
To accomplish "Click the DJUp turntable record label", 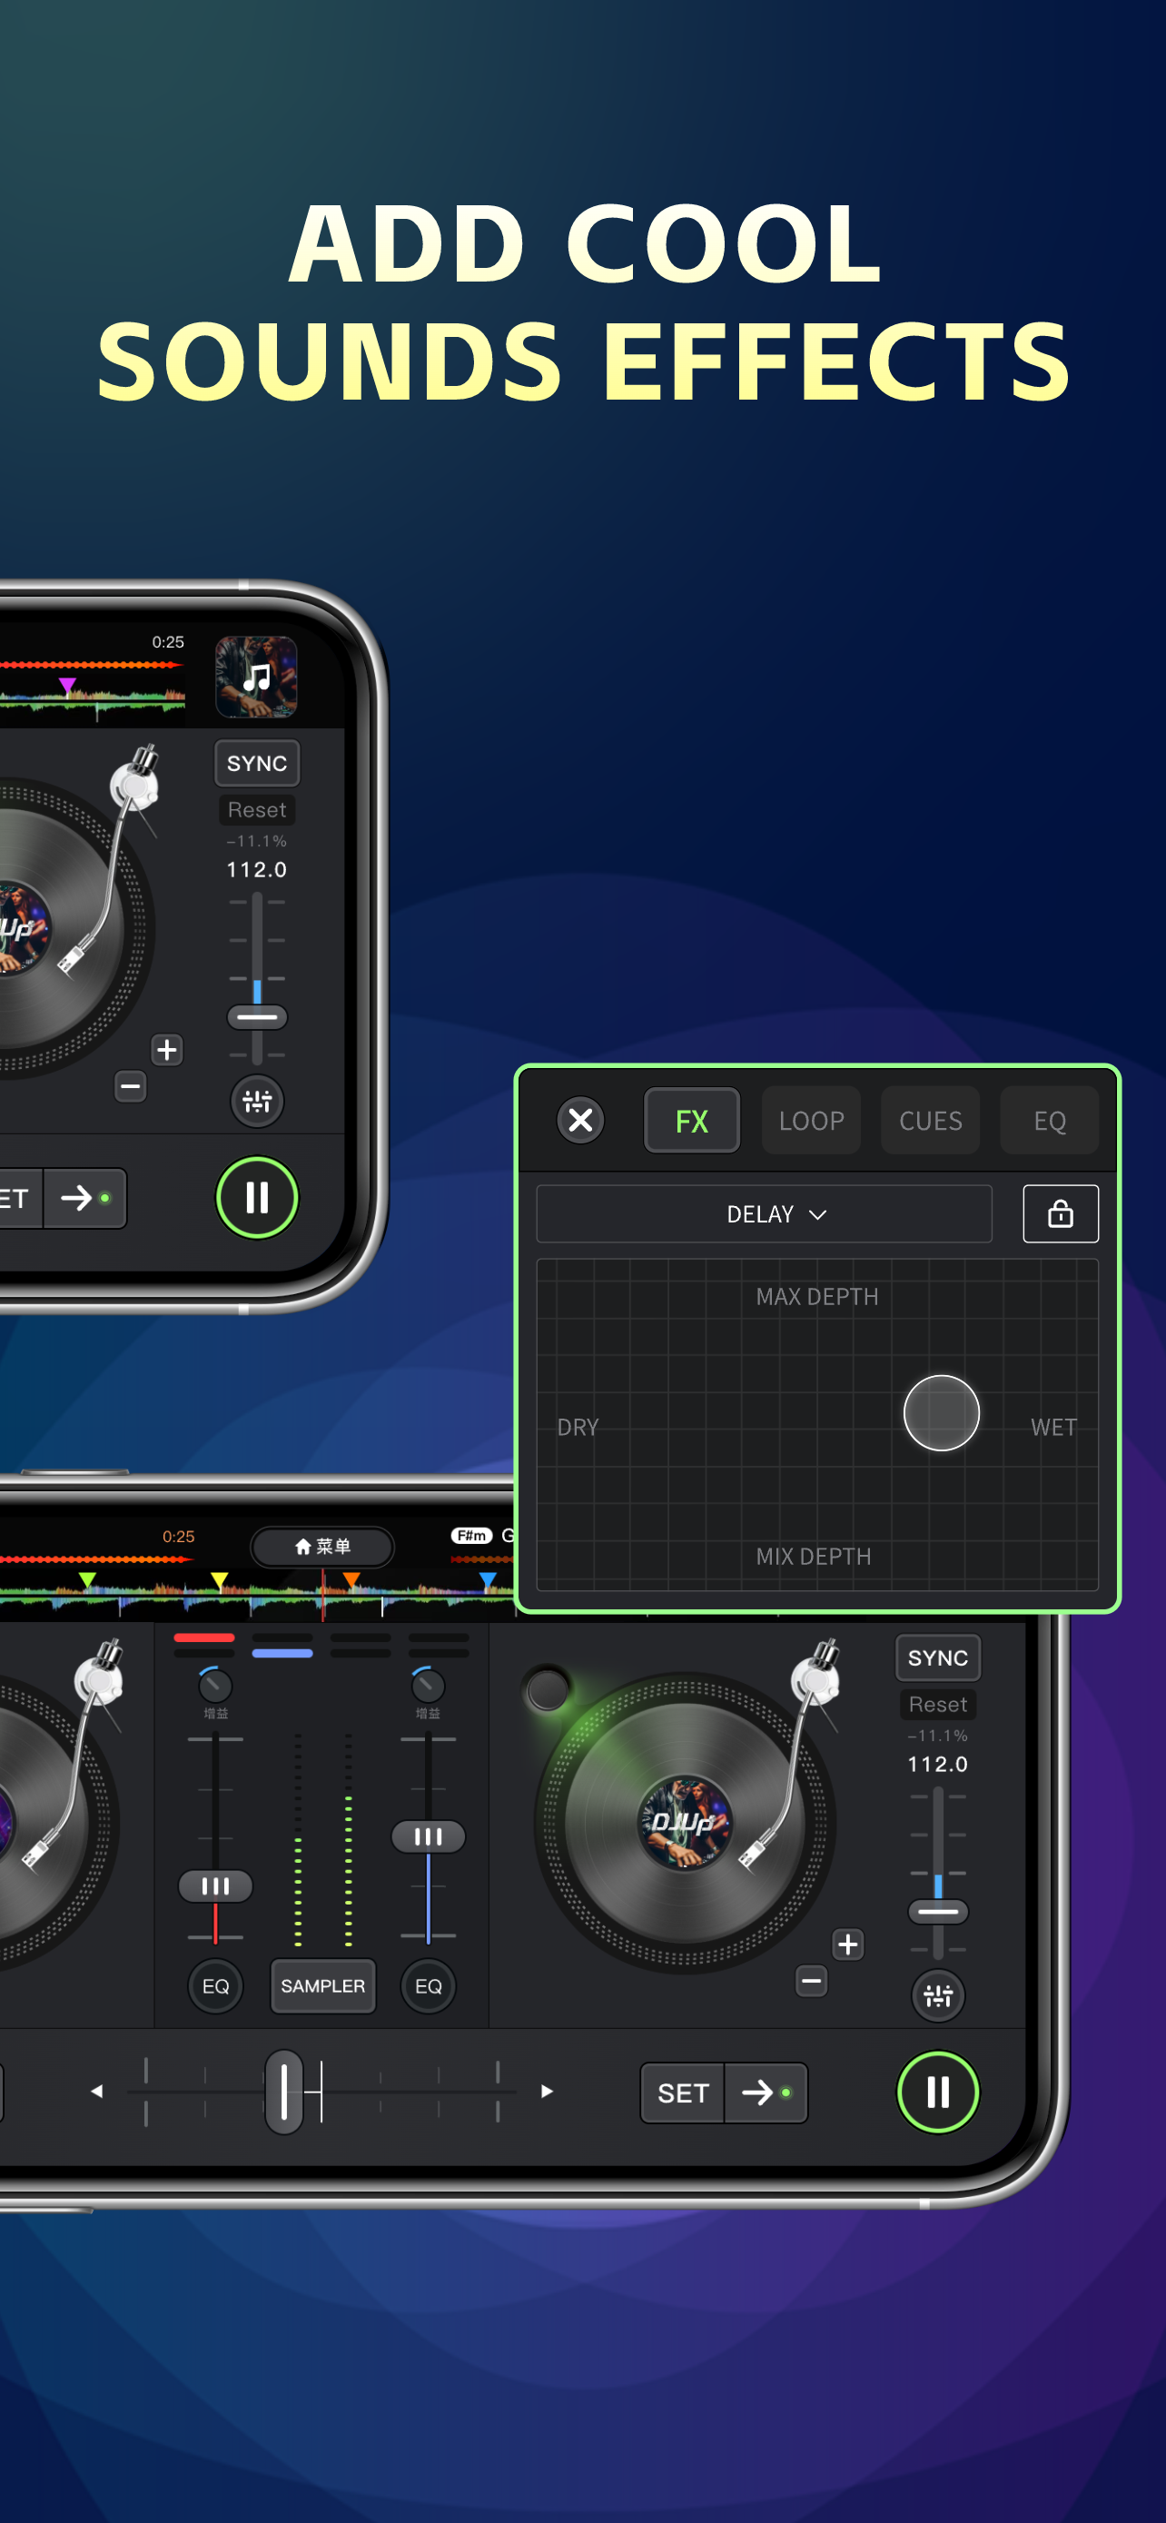I will coord(684,1823).
